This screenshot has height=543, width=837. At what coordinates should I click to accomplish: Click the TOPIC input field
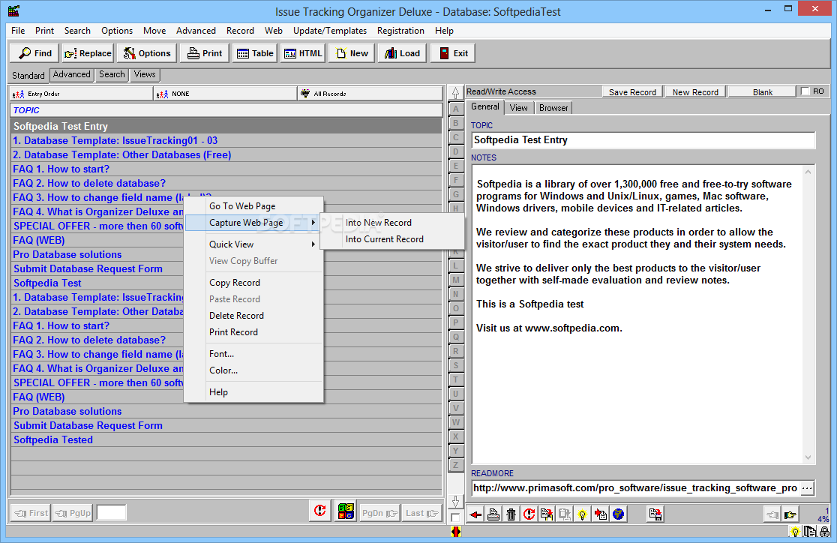tap(643, 140)
